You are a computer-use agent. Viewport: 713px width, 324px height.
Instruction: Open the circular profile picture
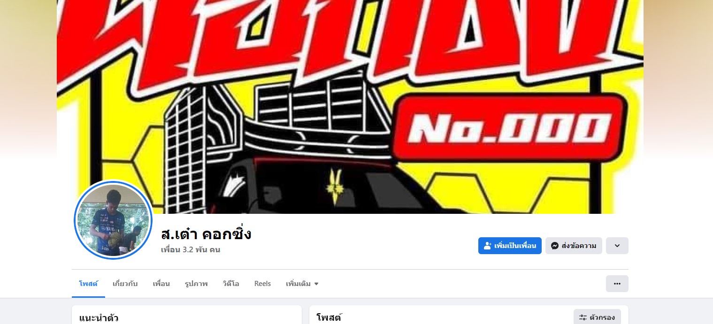[x=113, y=220]
